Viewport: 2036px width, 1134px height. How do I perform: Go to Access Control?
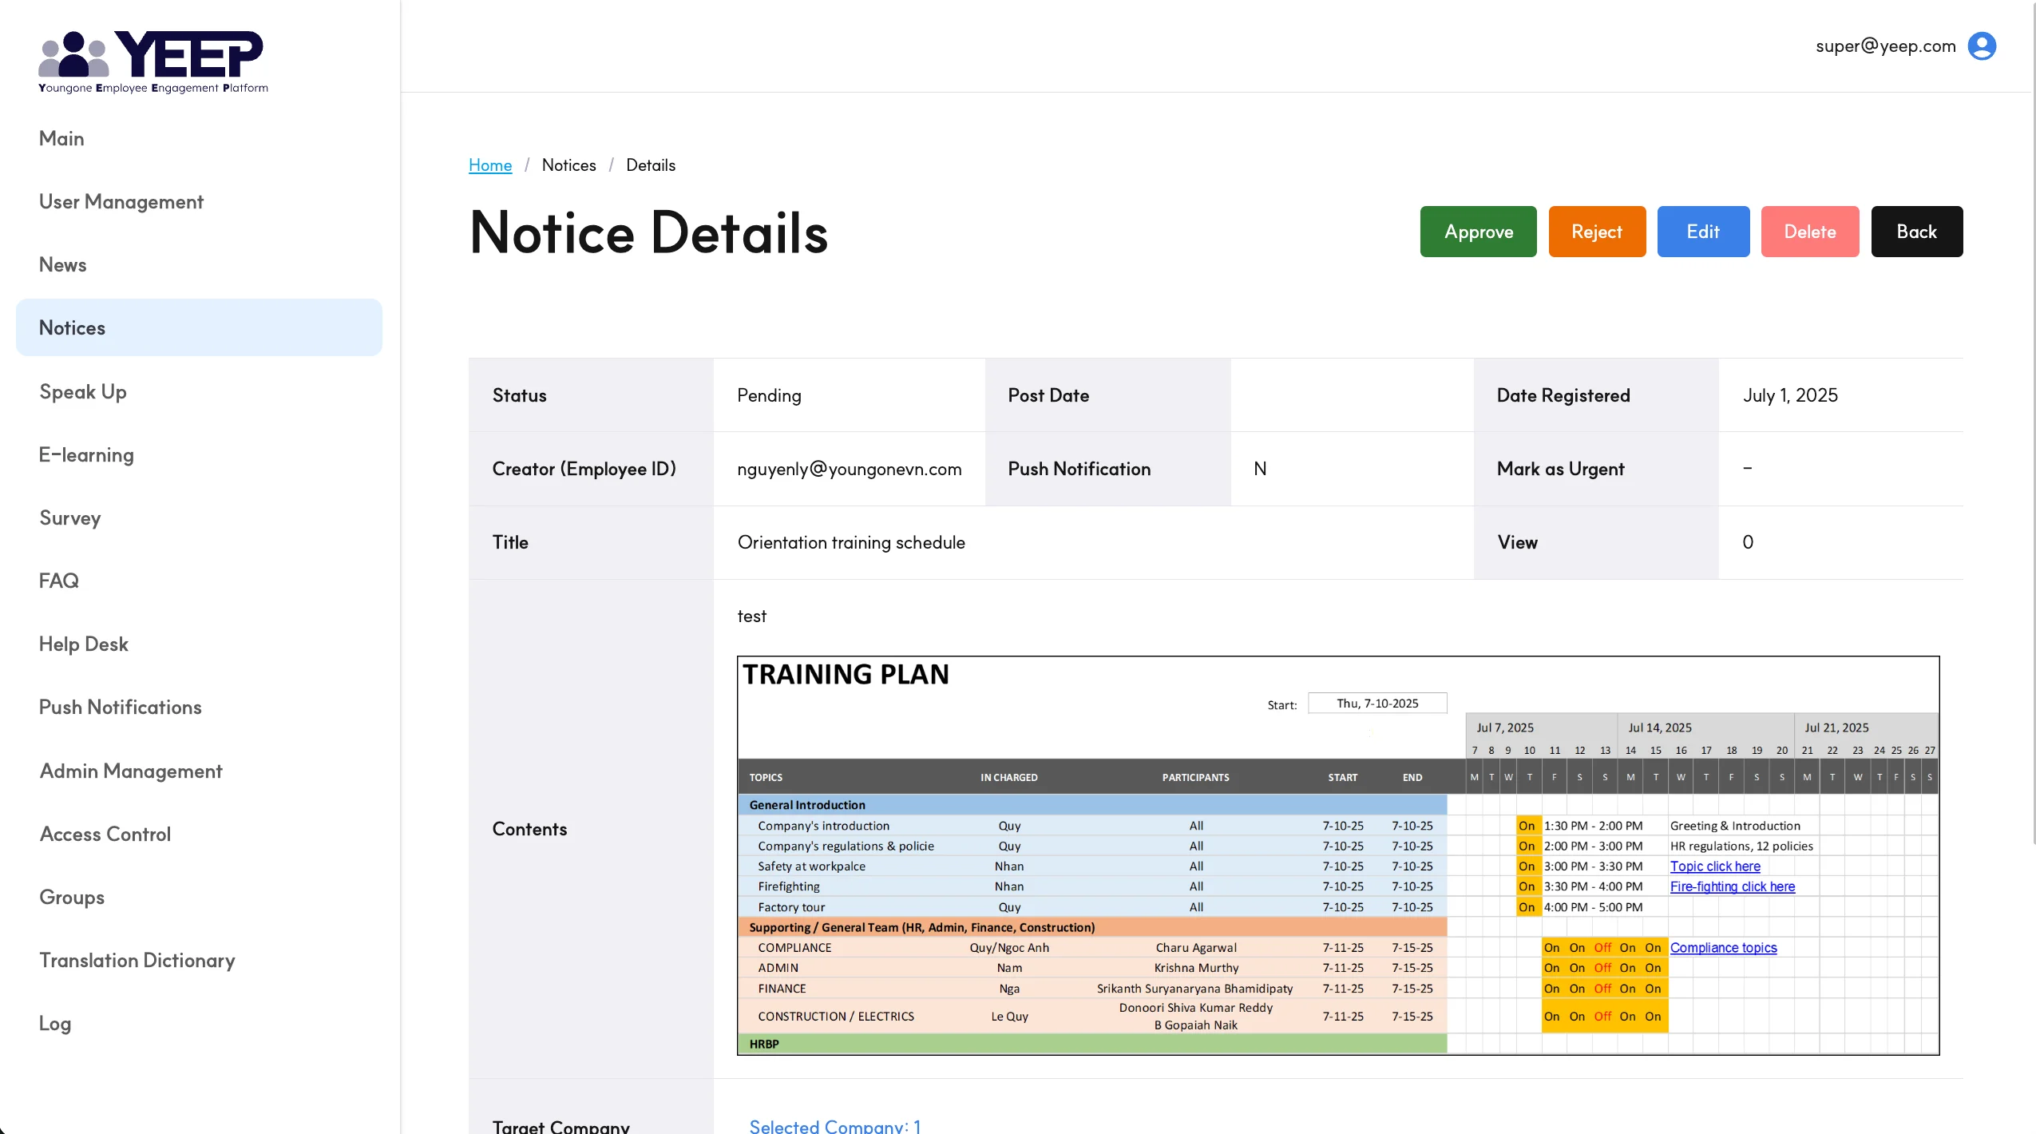pyautogui.click(x=105, y=834)
